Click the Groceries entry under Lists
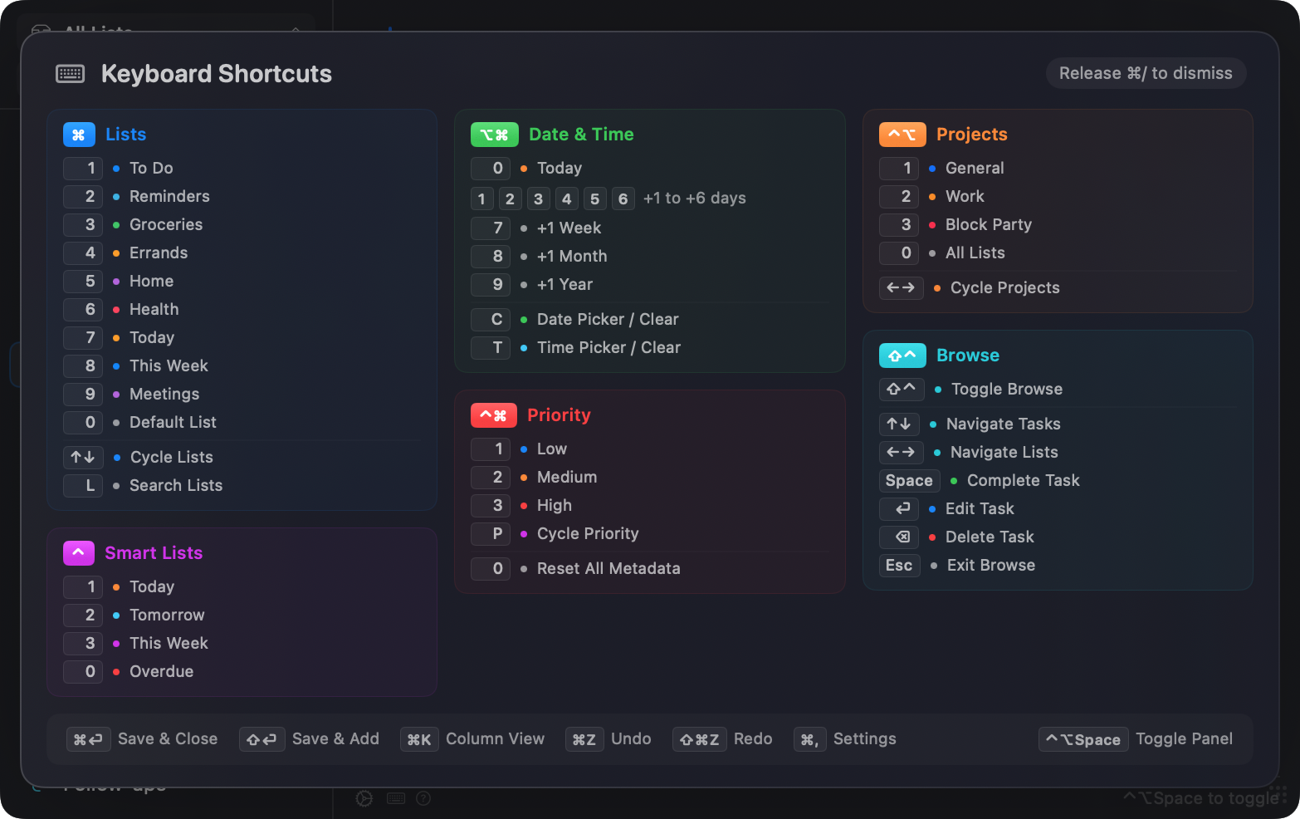 (166, 225)
